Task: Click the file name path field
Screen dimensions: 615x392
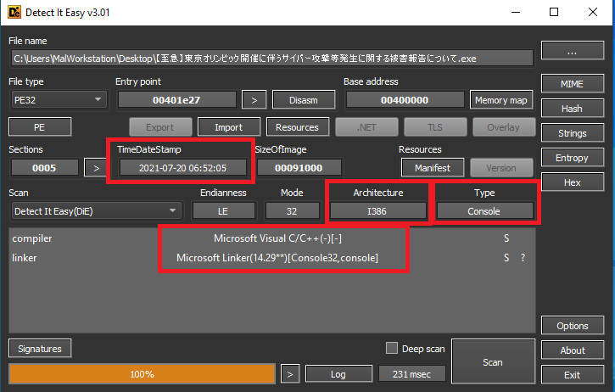Action: pos(271,58)
